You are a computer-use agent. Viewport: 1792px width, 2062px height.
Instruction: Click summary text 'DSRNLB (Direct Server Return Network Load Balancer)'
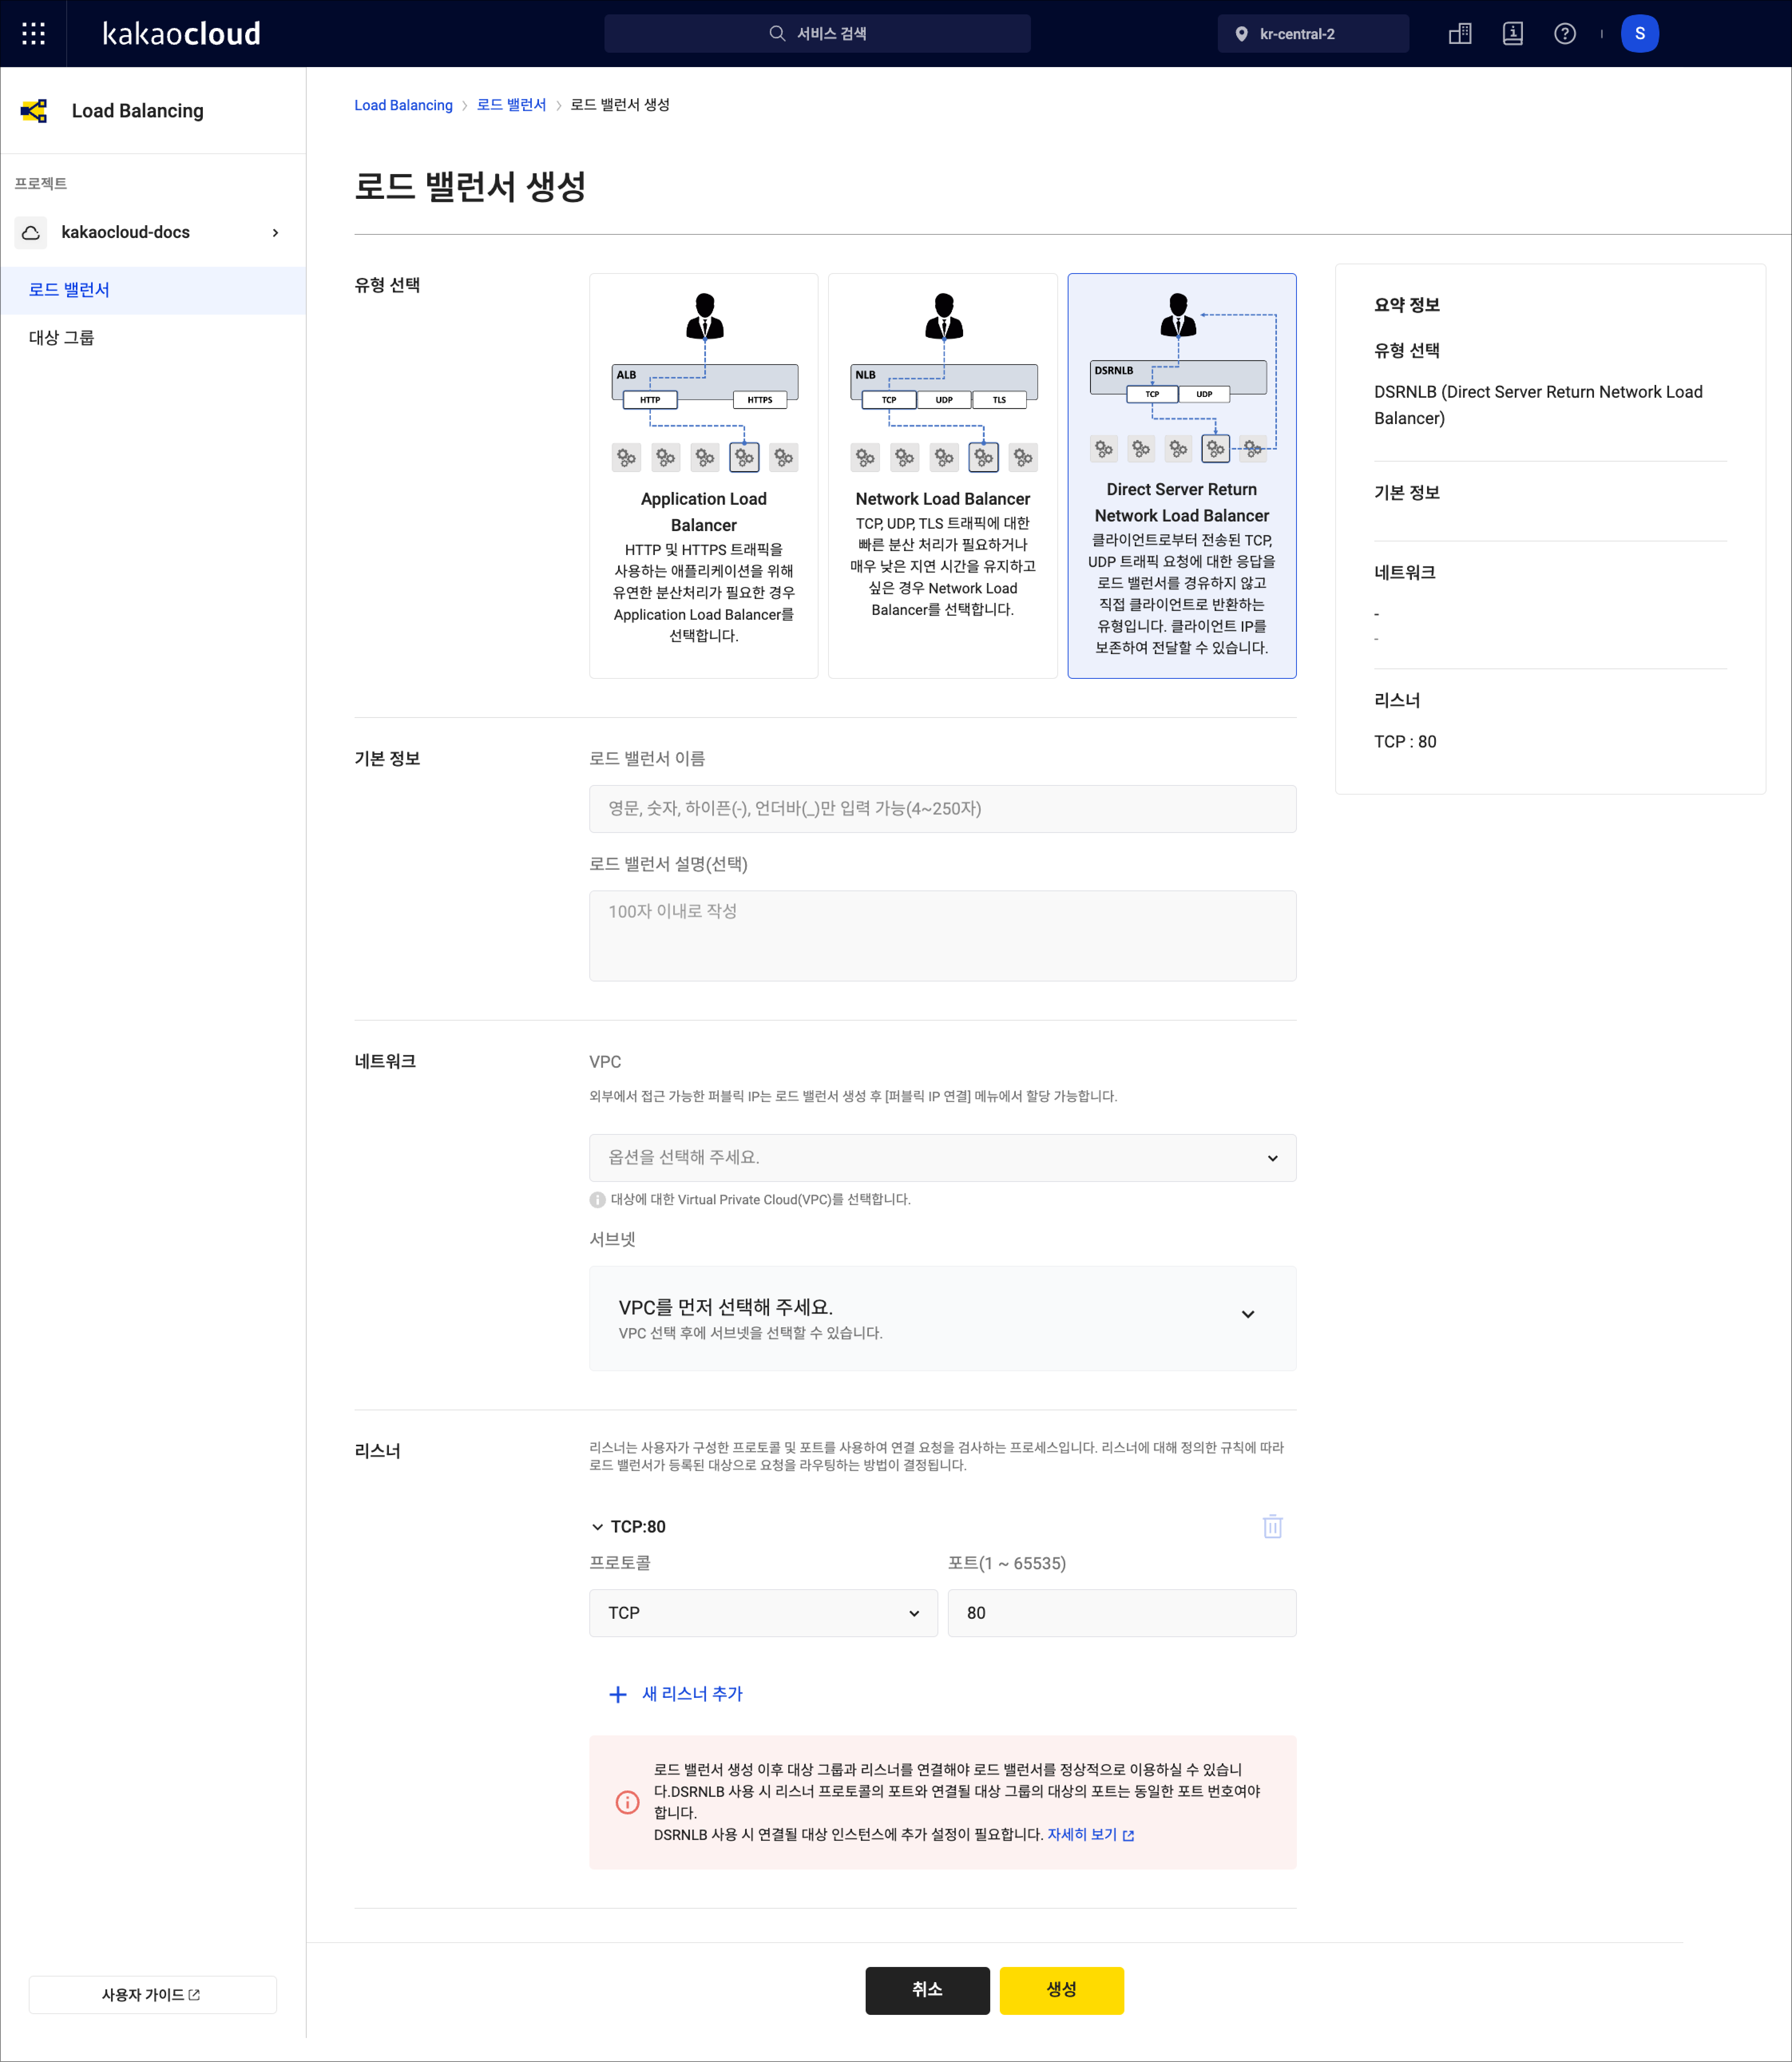tap(1538, 405)
